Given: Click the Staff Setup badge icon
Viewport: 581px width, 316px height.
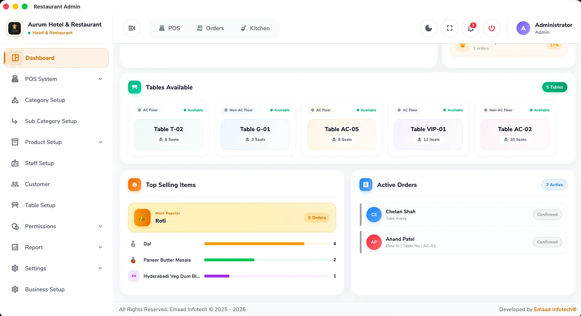Looking at the screenshot, I should pos(15,163).
